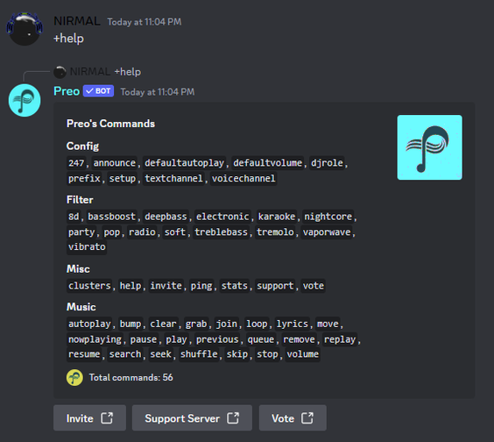Image resolution: width=494 pixels, height=442 pixels.
Task: Open Preo bot's teal avatar
Action: click(25, 100)
